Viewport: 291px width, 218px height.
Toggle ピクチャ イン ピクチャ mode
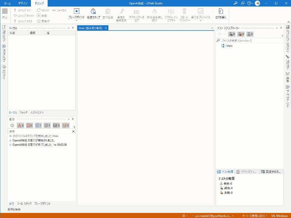(171, 15)
